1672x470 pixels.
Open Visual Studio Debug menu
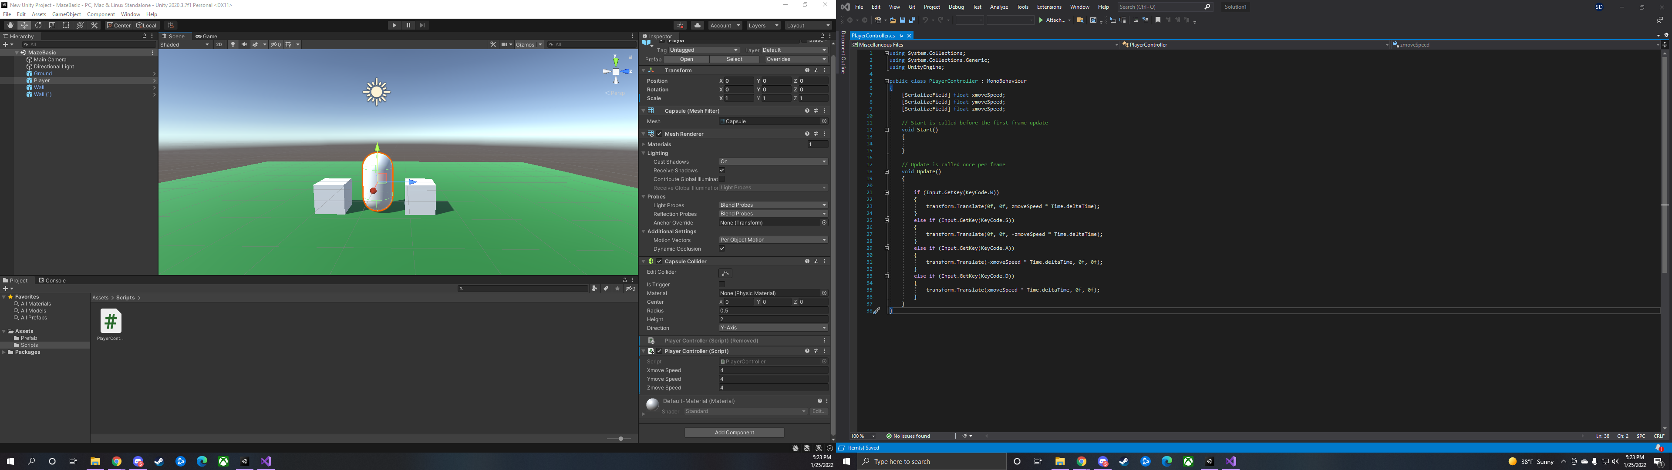pyautogui.click(x=956, y=7)
